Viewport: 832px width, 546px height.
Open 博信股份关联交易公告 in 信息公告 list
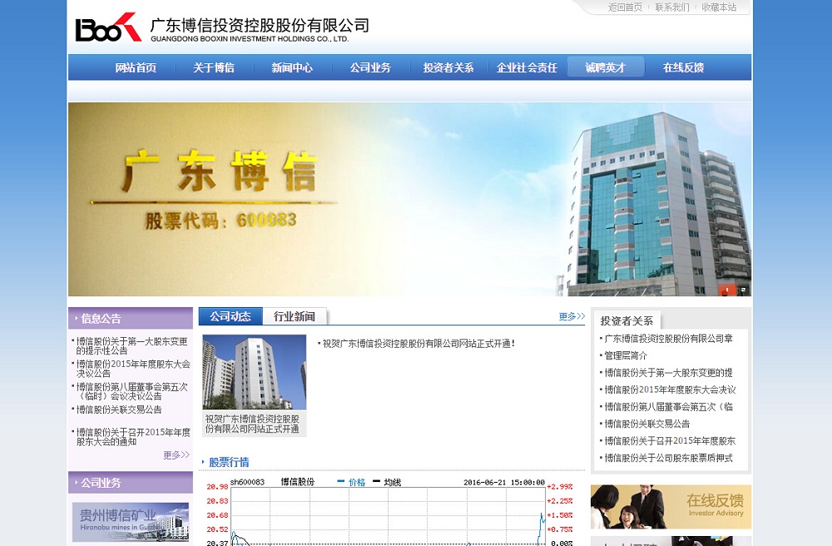click(x=119, y=409)
